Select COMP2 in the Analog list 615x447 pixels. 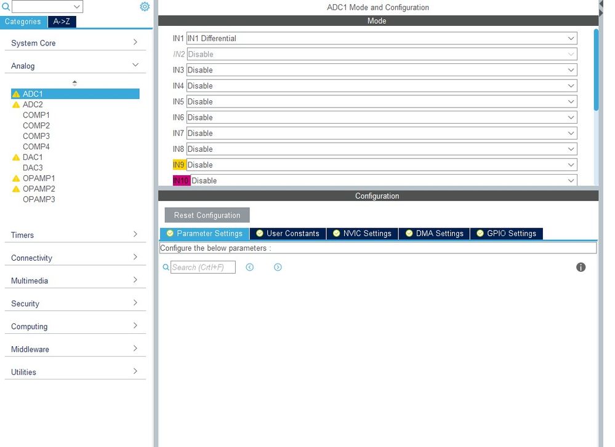click(x=36, y=126)
